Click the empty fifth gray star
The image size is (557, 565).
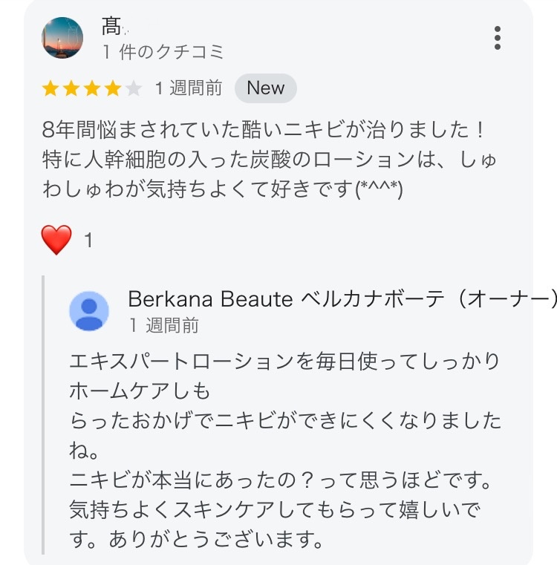[x=134, y=89]
